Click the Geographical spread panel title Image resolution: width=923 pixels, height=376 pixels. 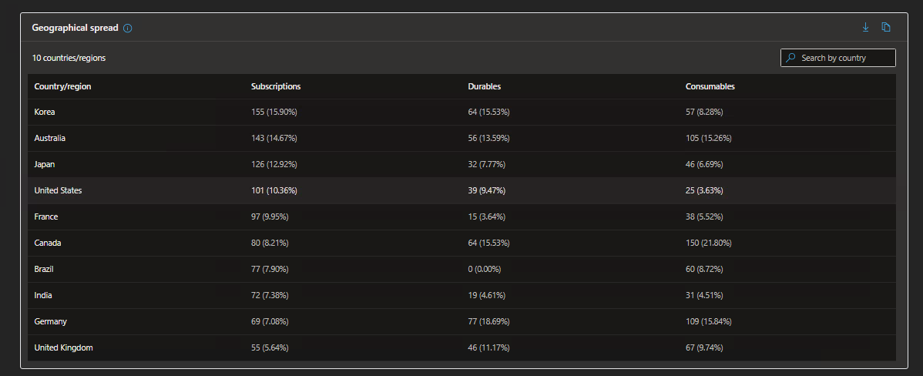tap(76, 28)
